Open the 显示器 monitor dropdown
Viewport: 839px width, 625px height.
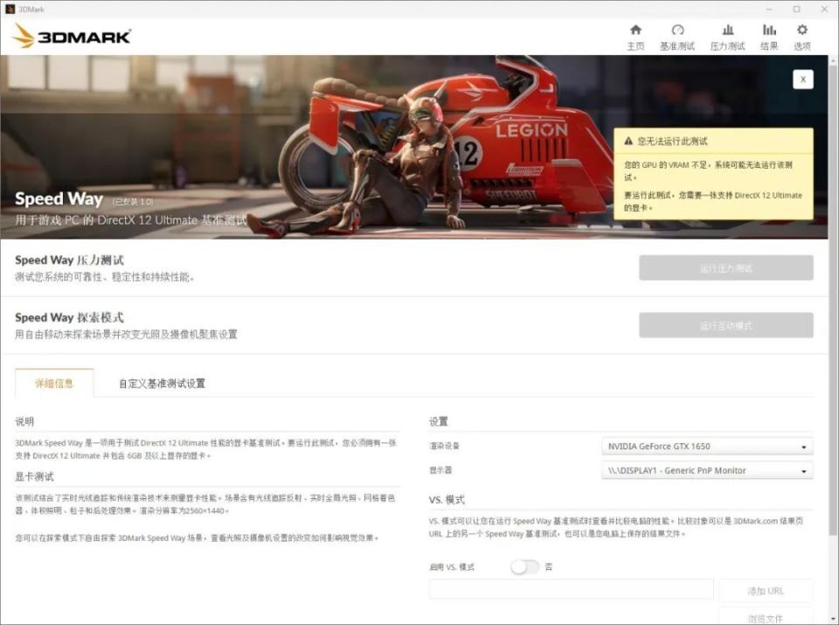(x=706, y=470)
